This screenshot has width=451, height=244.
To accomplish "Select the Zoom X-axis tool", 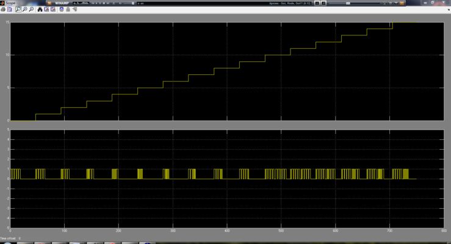I will pos(25,10).
